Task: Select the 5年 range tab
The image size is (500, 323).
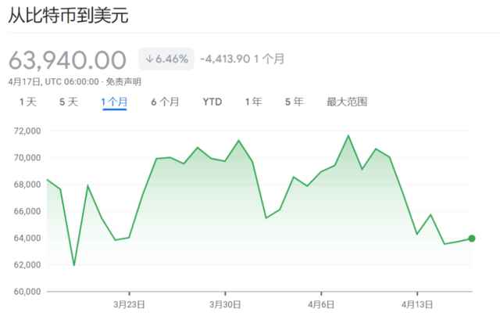Action: pyautogui.click(x=294, y=102)
